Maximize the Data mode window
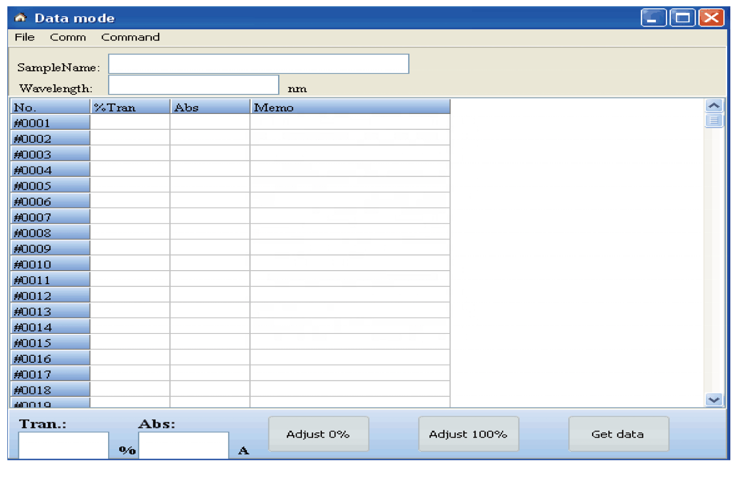This screenshot has width=736, height=479. (682, 18)
